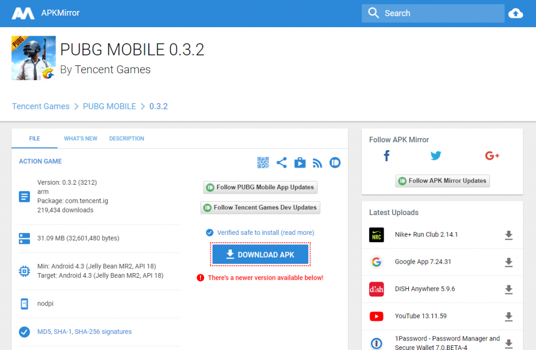Select the 219,434 downloads text
This screenshot has width=536, height=350.
tap(65, 210)
